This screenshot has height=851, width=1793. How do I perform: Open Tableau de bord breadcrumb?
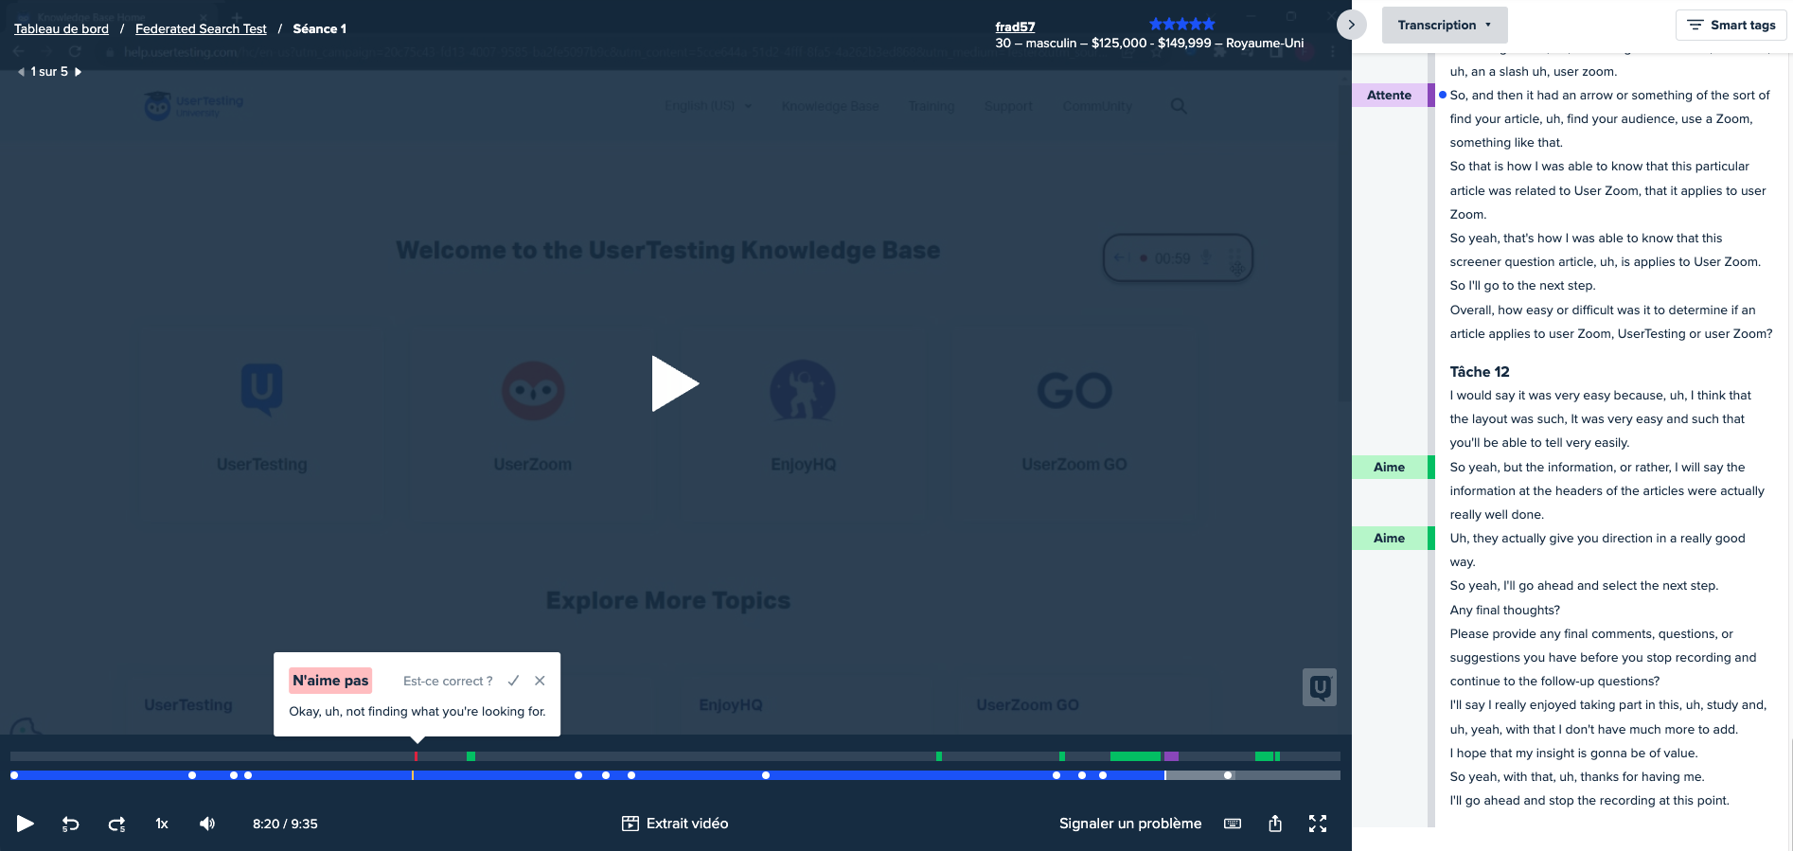tap(62, 29)
